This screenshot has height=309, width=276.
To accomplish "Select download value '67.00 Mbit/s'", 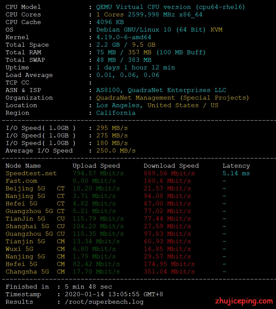I will point(167,203).
